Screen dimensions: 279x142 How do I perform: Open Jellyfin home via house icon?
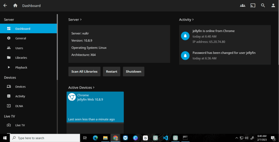(x=15, y=5)
